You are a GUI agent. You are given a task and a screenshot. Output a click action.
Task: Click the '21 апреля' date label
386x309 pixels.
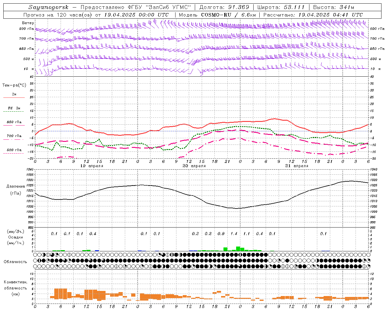(297, 166)
